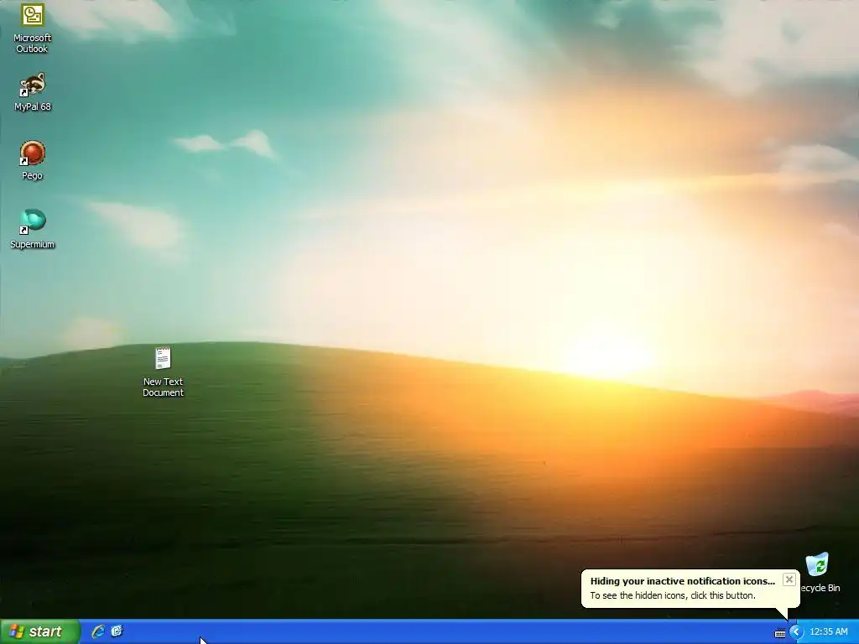Launch Internet Explorer from Quick Launch
This screenshot has height=644, width=859.
(x=98, y=631)
